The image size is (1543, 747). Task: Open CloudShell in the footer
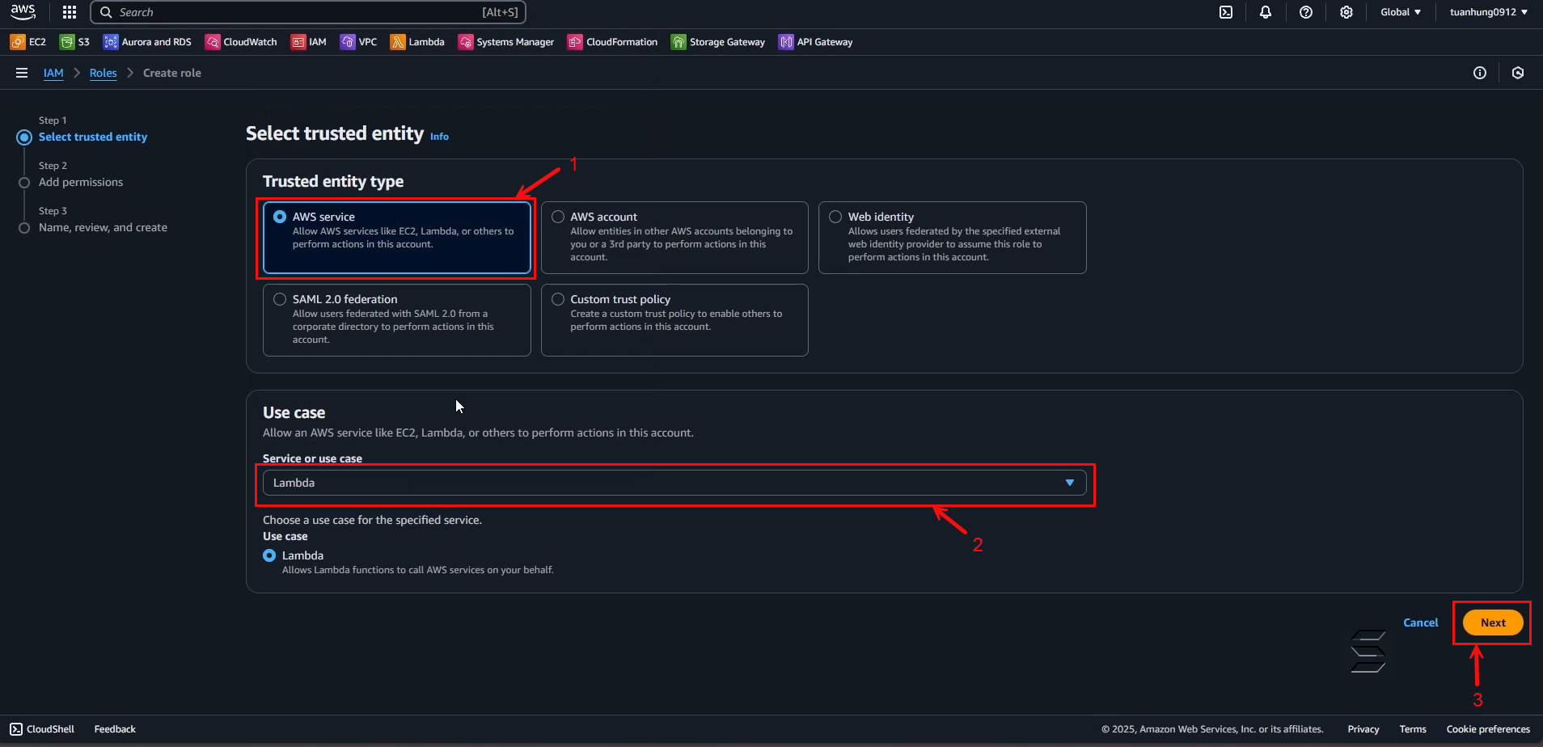(42, 729)
